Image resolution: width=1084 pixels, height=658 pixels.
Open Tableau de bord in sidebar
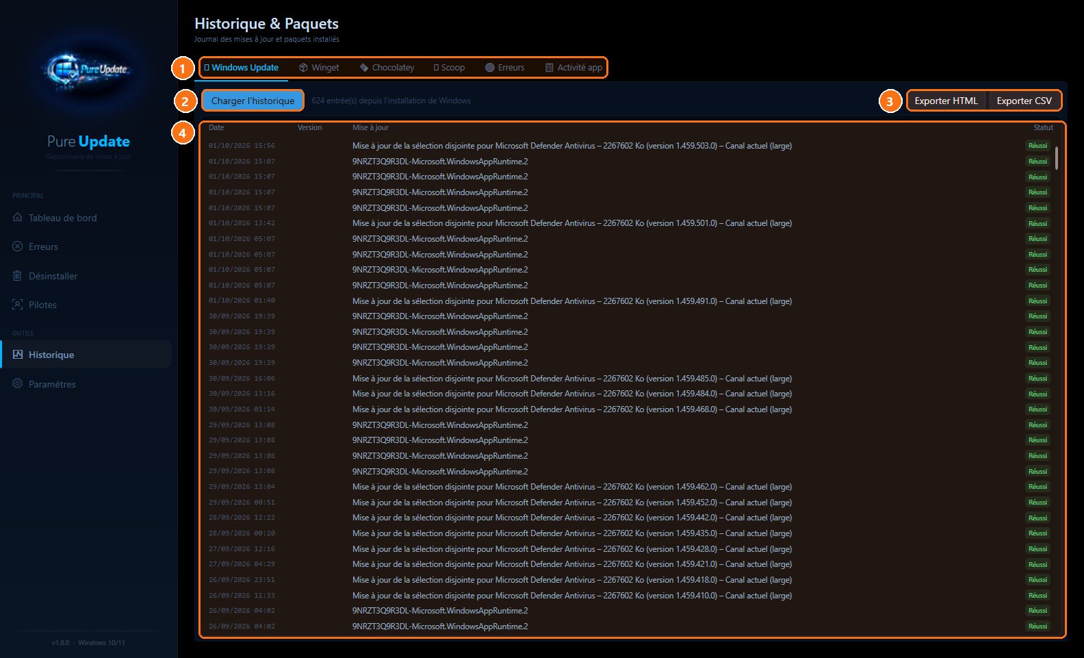click(x=86, y=218)
